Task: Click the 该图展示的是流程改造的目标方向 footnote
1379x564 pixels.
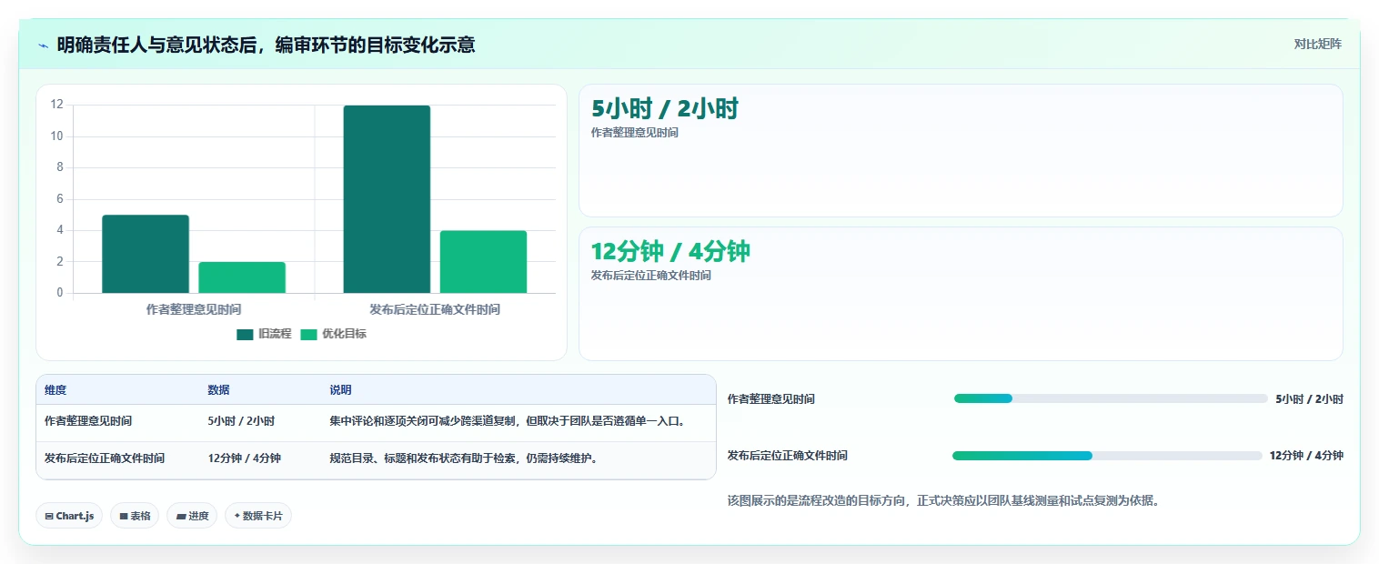Action: click(944, 500)
